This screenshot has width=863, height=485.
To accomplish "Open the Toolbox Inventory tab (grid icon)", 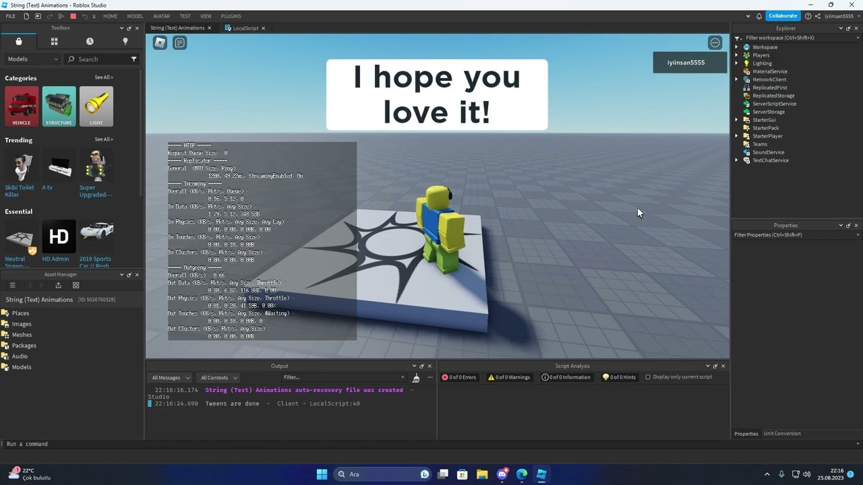I will coord(54,41).
